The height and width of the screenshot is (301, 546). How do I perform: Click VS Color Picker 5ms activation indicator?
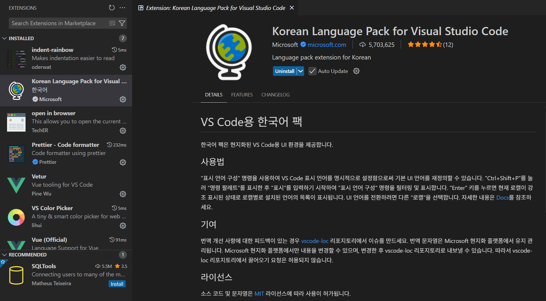(119, 208)
